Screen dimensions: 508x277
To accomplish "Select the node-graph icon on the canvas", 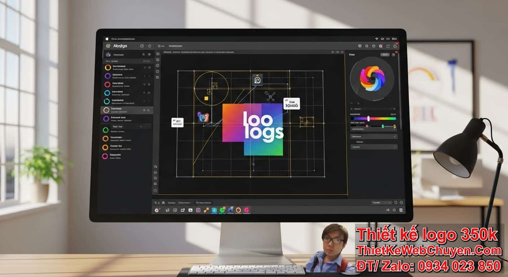I will click(271, 96).
